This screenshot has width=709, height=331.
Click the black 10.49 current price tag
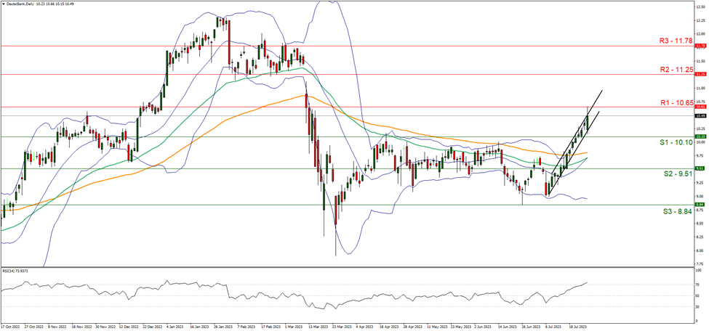(x=701, y=115)
